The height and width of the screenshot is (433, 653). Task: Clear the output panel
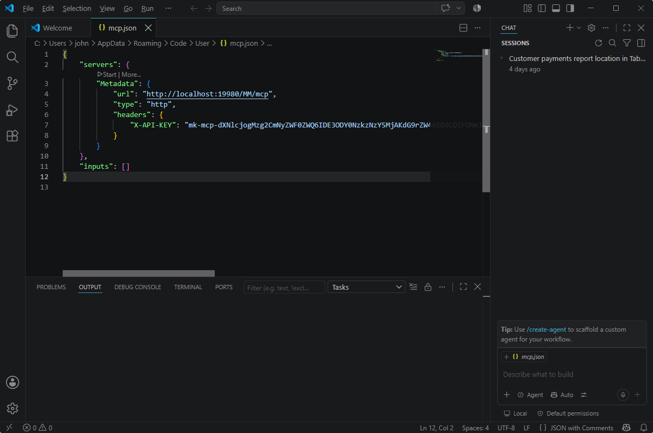pyautogui.click(x=413, y=287)
